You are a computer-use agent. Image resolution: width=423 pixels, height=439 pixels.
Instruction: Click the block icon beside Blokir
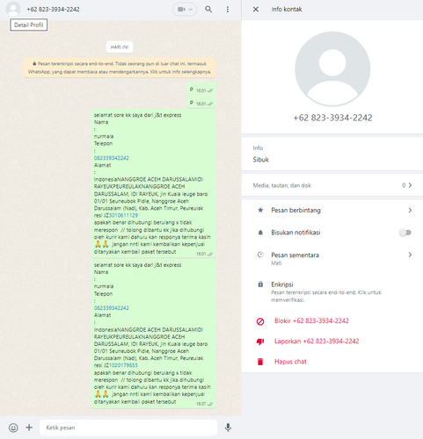coord(260,321)
